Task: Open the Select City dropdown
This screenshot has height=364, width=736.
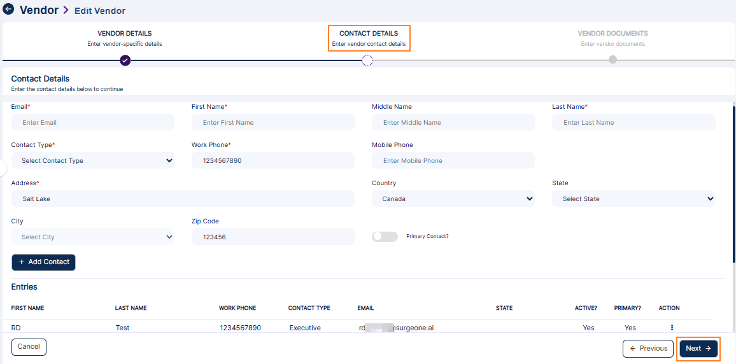Action: coord(92,237)
